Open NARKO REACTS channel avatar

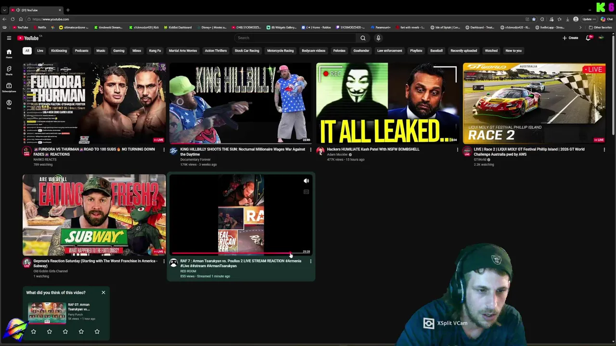tap(27, 151)
